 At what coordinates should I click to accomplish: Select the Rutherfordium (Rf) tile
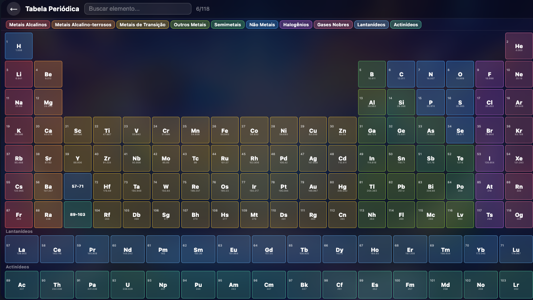[x=107, y=215]
